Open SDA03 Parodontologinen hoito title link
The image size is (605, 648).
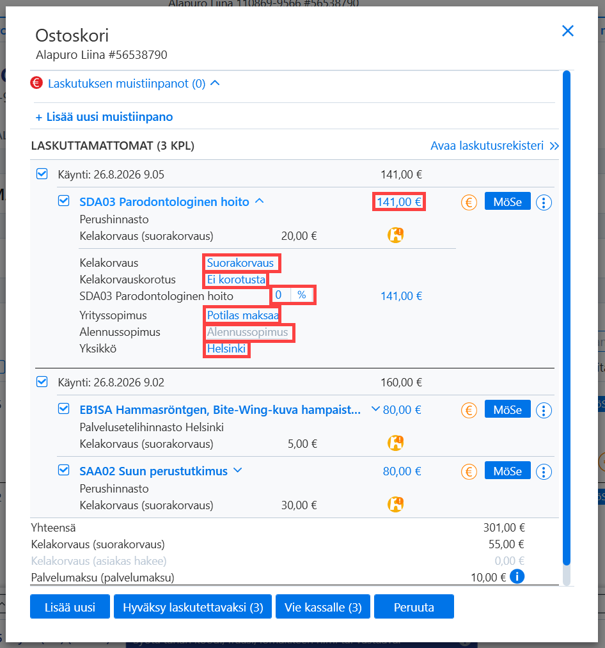[x=164, y=202]
